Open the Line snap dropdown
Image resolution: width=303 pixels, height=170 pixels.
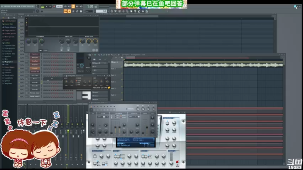coord(89,11)
